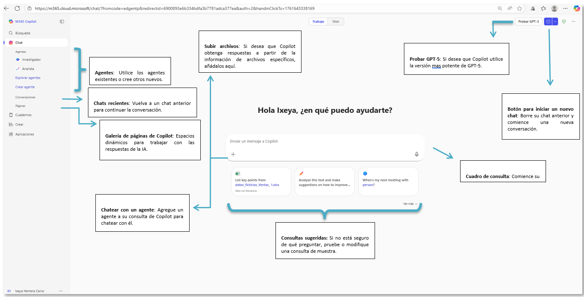Switch to Web mode
Screen dimensions: 584x297
pyautogui.click(x=336, y=21)
